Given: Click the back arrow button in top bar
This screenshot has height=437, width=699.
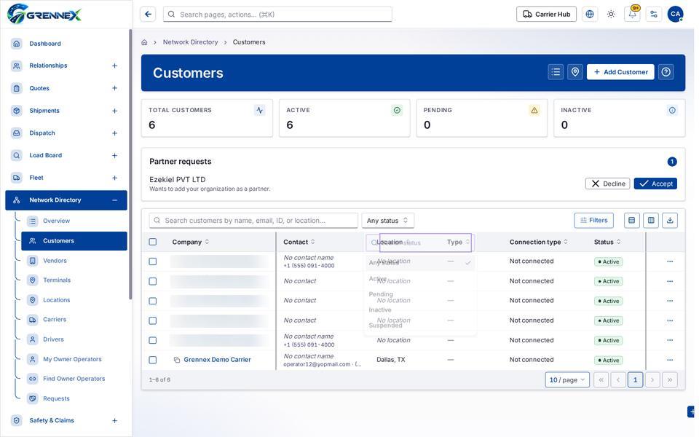Looking at the screenshot, I should pos(148,15).
